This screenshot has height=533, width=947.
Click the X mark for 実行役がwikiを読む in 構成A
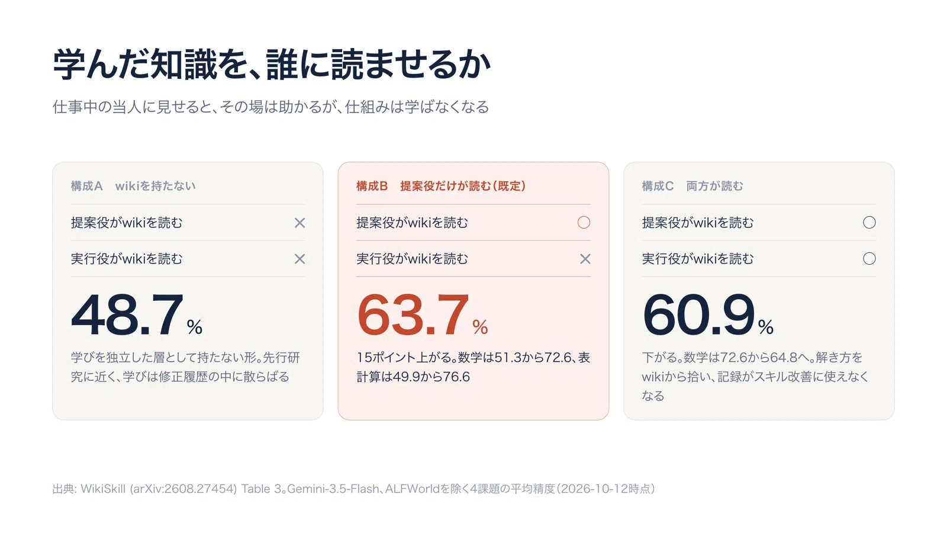299,259
